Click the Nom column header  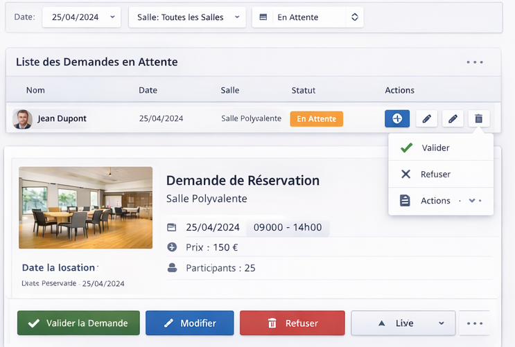point(35,90)
